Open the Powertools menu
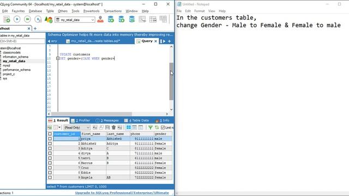Image resolution: width=349 pixels, height=196 pixels. pyautogui.click(x=91, y=11)
